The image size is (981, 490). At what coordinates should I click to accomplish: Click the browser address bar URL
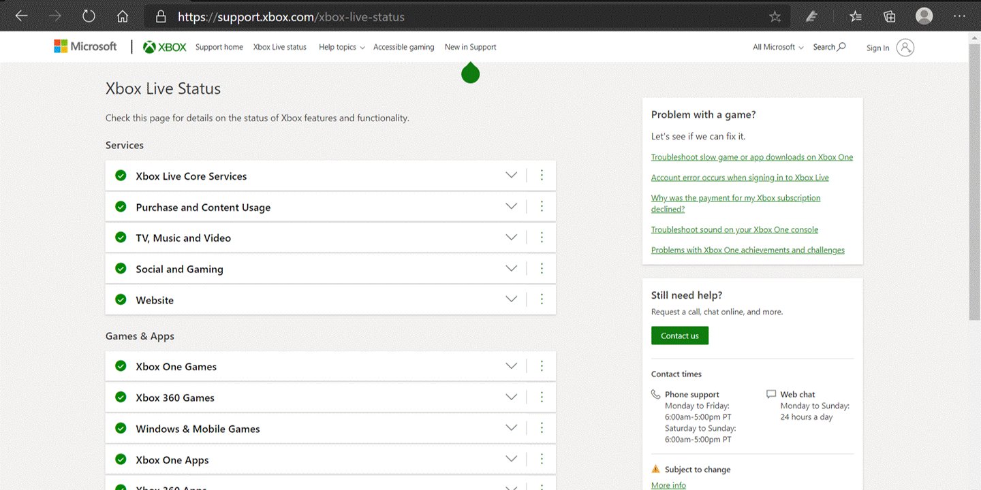[291, 17]
